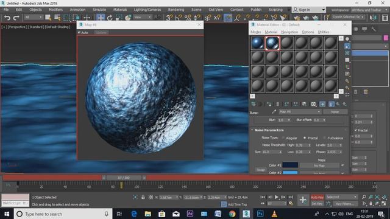Open Navigation menu in Material Editor
This screenshot has height=219, width=390.
pos(289,32)
